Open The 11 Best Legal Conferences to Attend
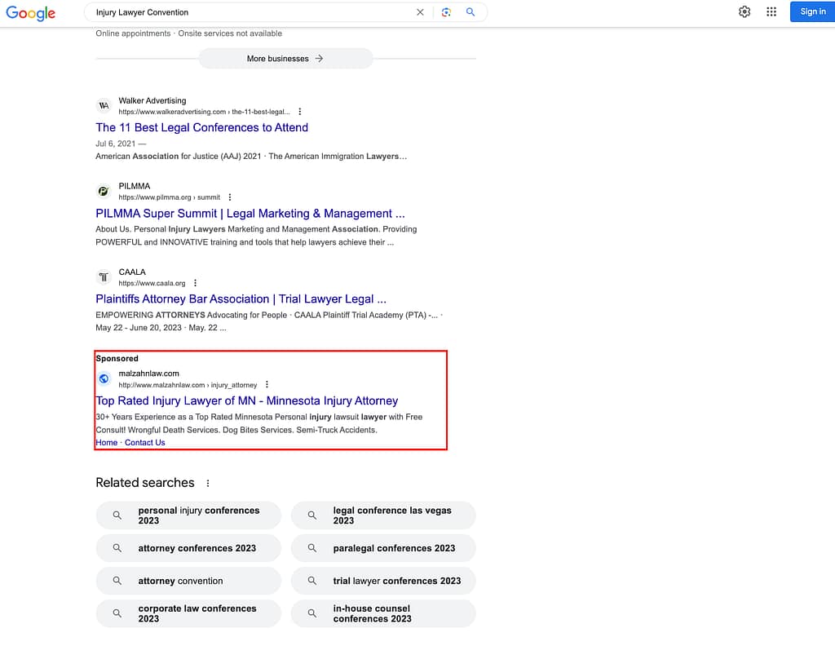 pos(202,127)
